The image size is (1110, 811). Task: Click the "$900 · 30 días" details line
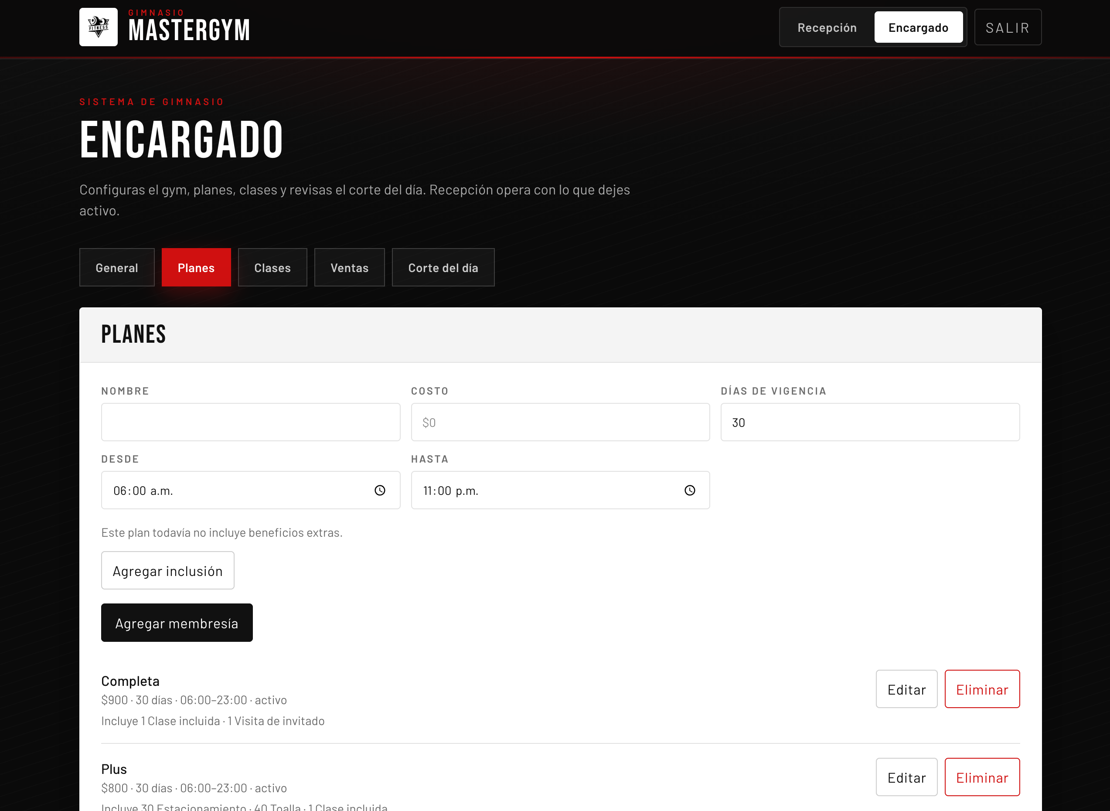pyautogui.click(x=194, y=700)
